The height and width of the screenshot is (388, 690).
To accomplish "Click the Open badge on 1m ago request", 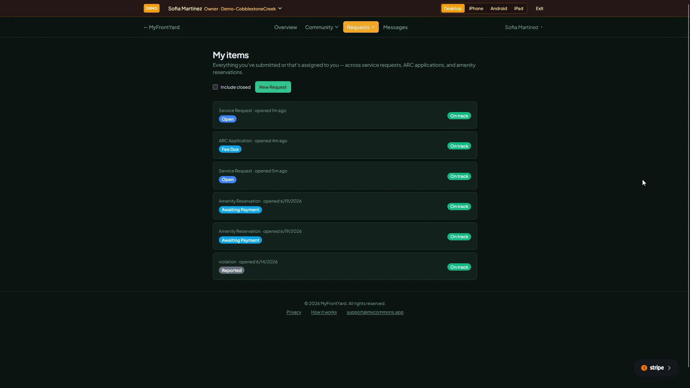I will (x=227, y=119).
